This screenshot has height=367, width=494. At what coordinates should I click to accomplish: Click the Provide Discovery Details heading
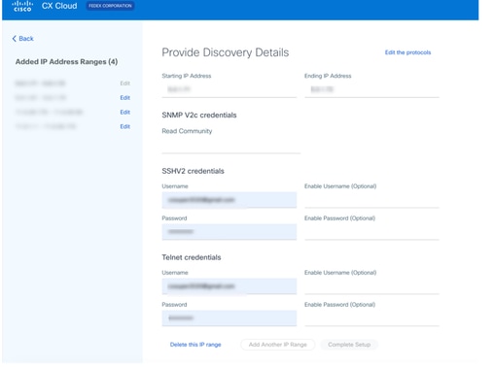click(226, 52)
